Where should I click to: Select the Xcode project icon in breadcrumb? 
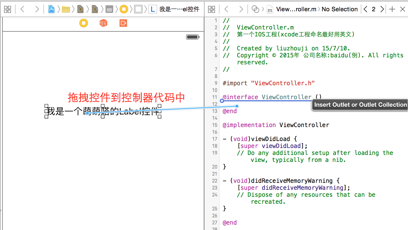[51, 9]
